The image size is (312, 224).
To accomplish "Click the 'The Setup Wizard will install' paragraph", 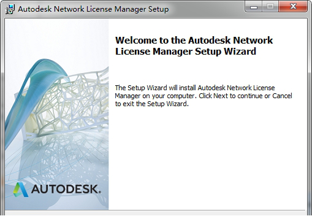I will [204, 96].
